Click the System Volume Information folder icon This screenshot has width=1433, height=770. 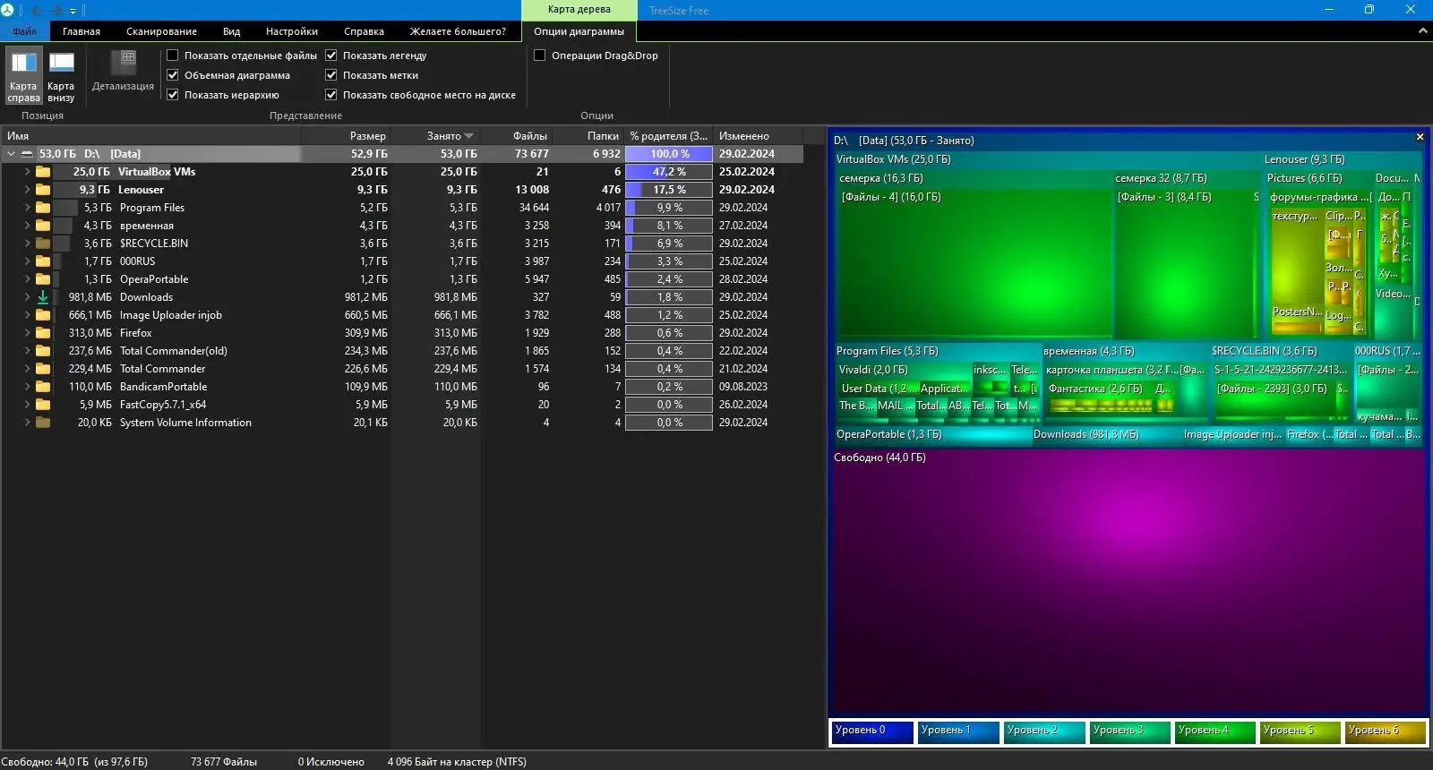click(x=43, y=423)
